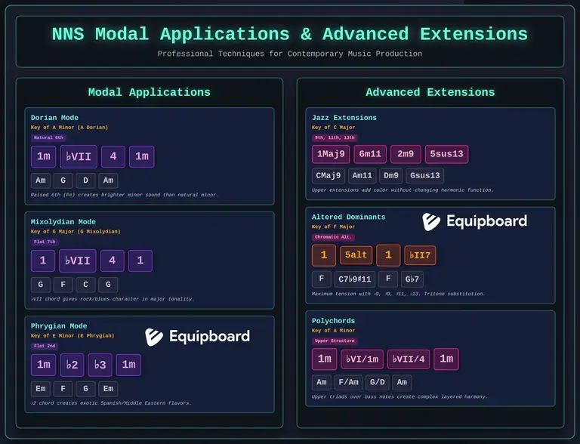The width and height of the screenshot is (580, 444).
Task: Click the G♭7 chord box
Action: pyautogui.click(x=412, y=279)
